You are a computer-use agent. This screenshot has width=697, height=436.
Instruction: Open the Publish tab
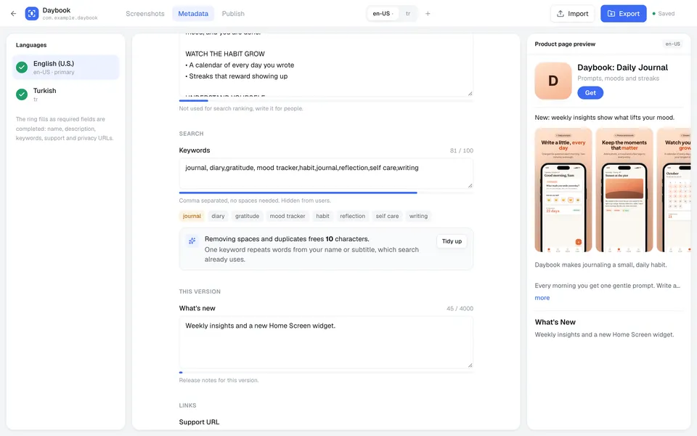click(233, 13)
